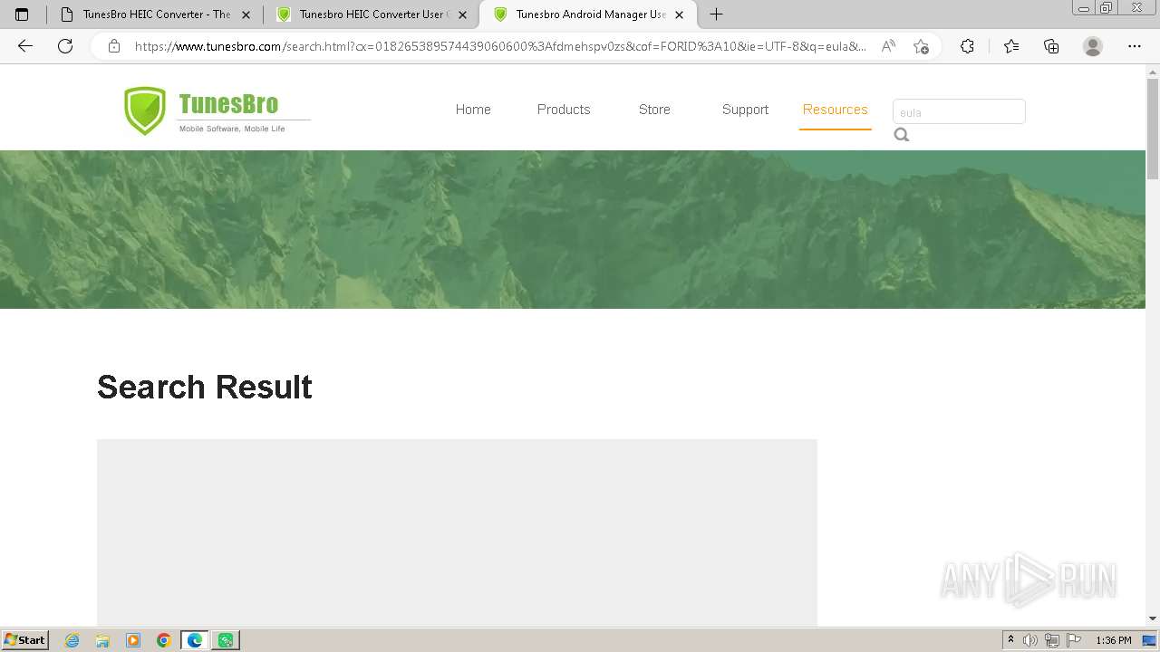
Task: Click the network tray icon
Action: [x=1052, y=640]
